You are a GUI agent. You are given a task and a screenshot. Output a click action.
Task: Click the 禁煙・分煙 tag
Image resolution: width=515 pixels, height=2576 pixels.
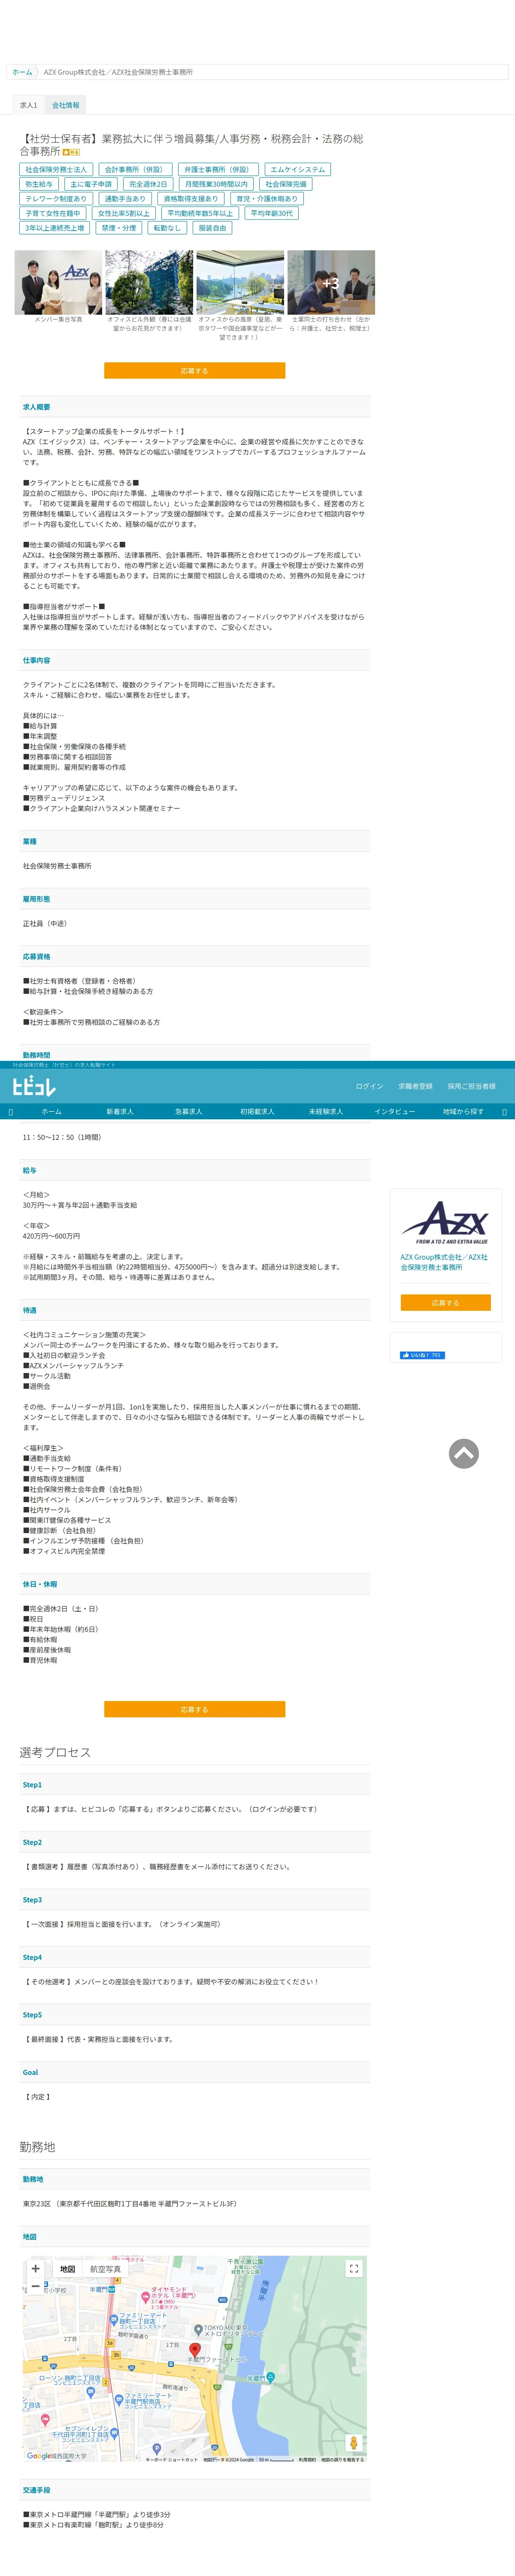[119, 228]
